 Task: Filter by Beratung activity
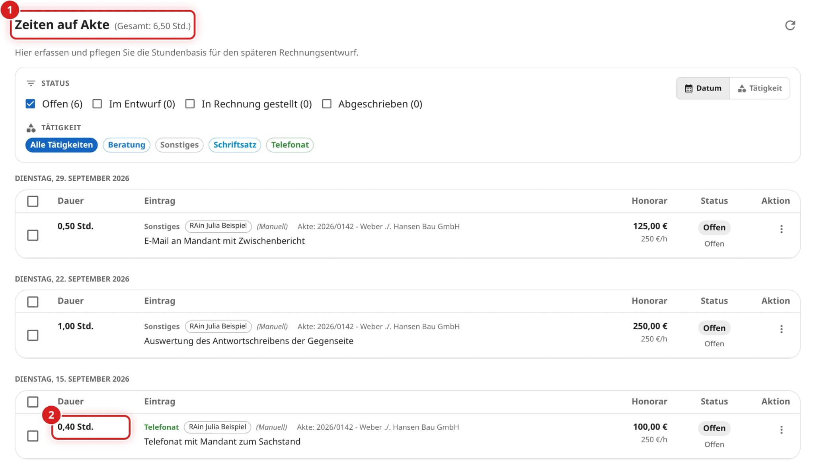pyautogui.click(x=127, y=145)
